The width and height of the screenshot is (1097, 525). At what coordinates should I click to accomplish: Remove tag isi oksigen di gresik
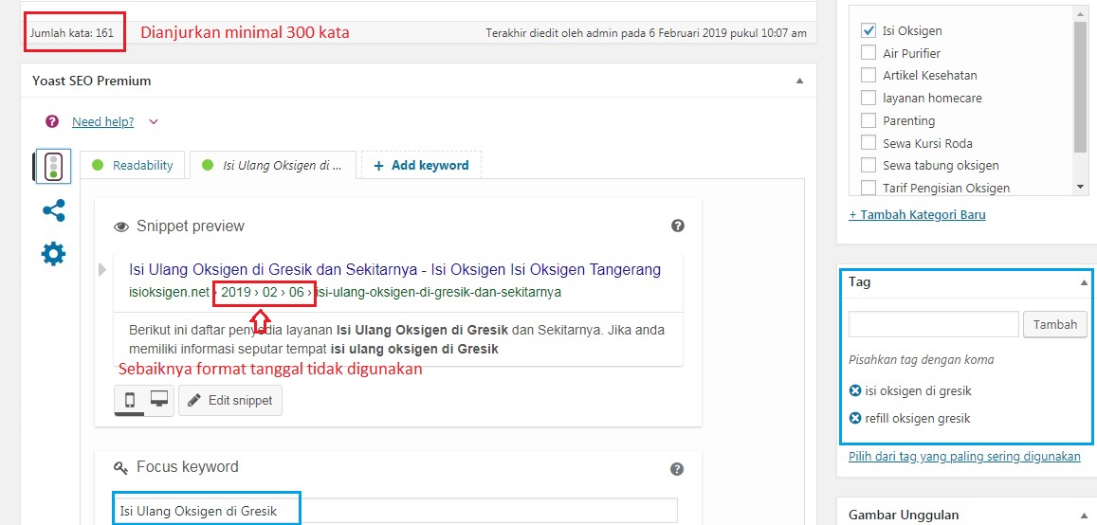(855, 390)
